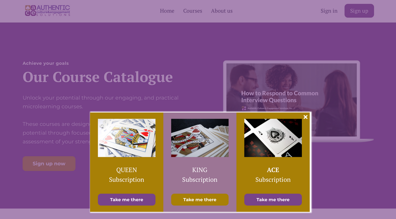396x219 pixels.
Task: Click the QUEEN Subscription title
Action: pos(126,175)
